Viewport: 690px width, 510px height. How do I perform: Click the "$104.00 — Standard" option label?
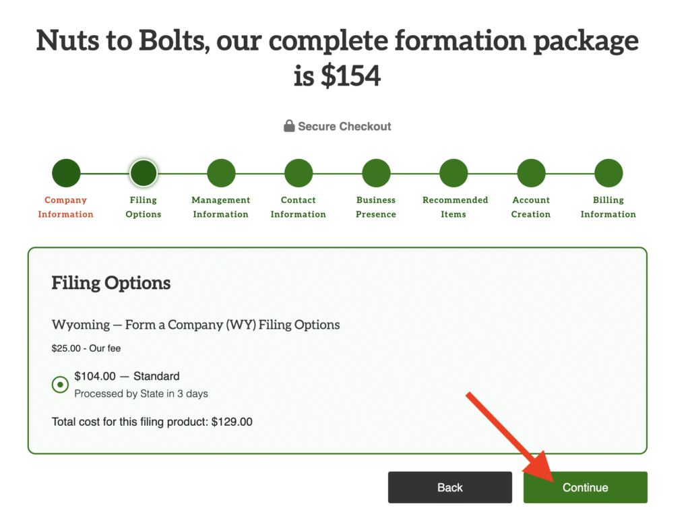click(x=127, y=377)
